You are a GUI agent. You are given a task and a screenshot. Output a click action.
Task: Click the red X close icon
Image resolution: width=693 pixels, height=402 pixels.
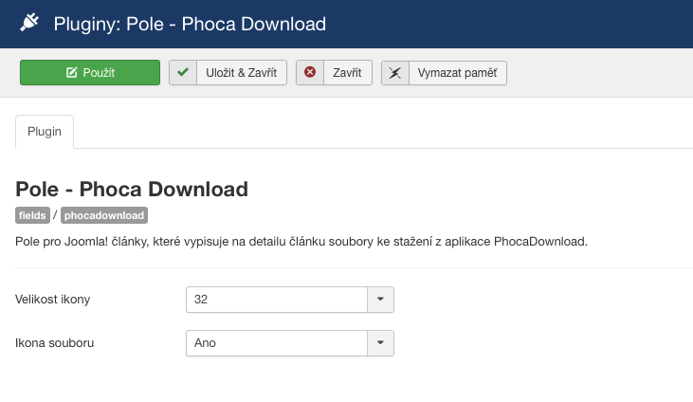pyautogui.click(x=310, y=73)
